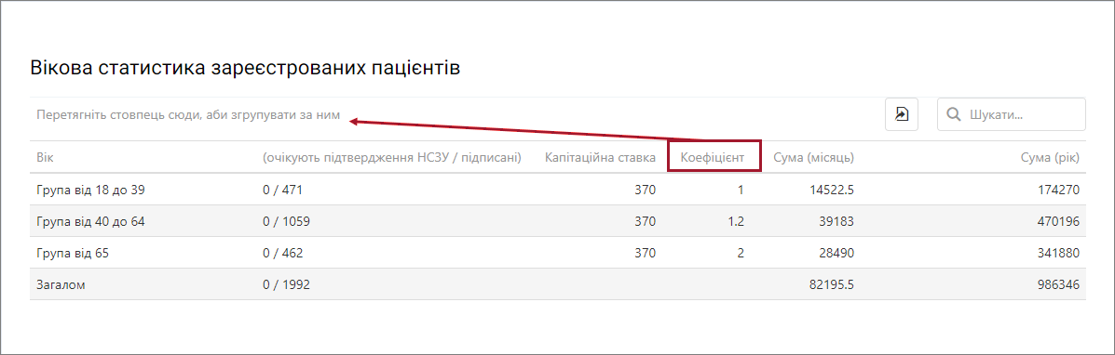This screenshot has width=1115, height=355.
Task: Sort by Коефіцієнт column header
Action: [713, 158]
